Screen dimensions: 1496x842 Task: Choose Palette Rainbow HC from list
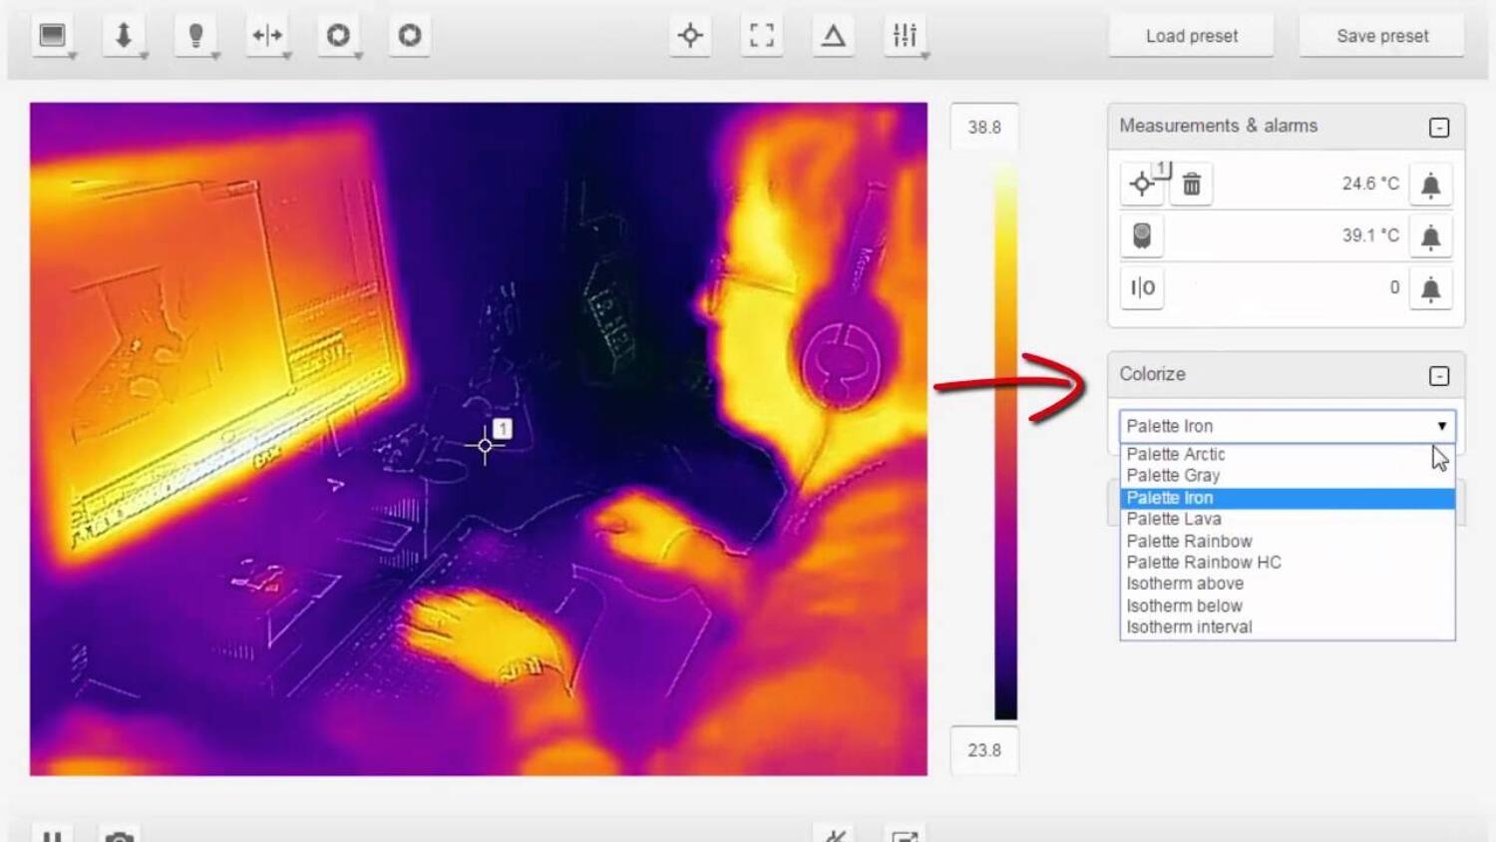pos(1204,563)
